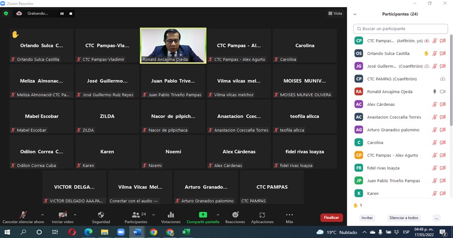Expand video options arrow beside Iniciar video
The image size is (453, 238).
pyautogui.click(x=75, y=215)
